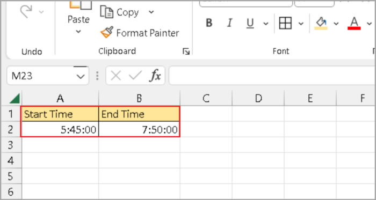The image size is (376, 200).
Task: Apply the Fill Color bucket
Action: [x=321, y=24]
